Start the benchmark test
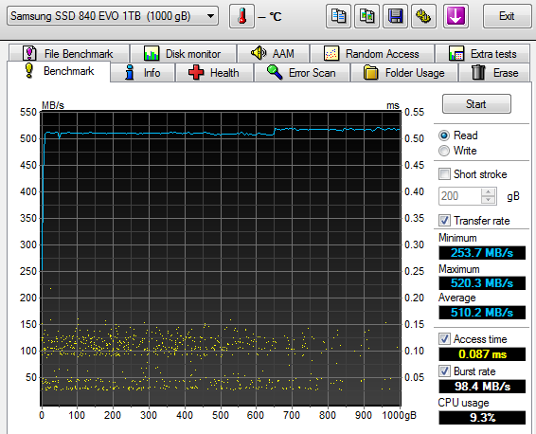 [x=476, y=104]
